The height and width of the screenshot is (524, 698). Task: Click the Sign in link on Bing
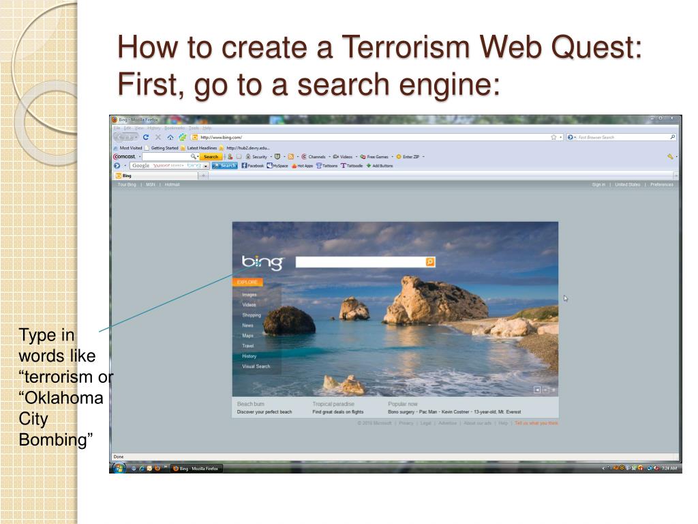click(598, 184)
